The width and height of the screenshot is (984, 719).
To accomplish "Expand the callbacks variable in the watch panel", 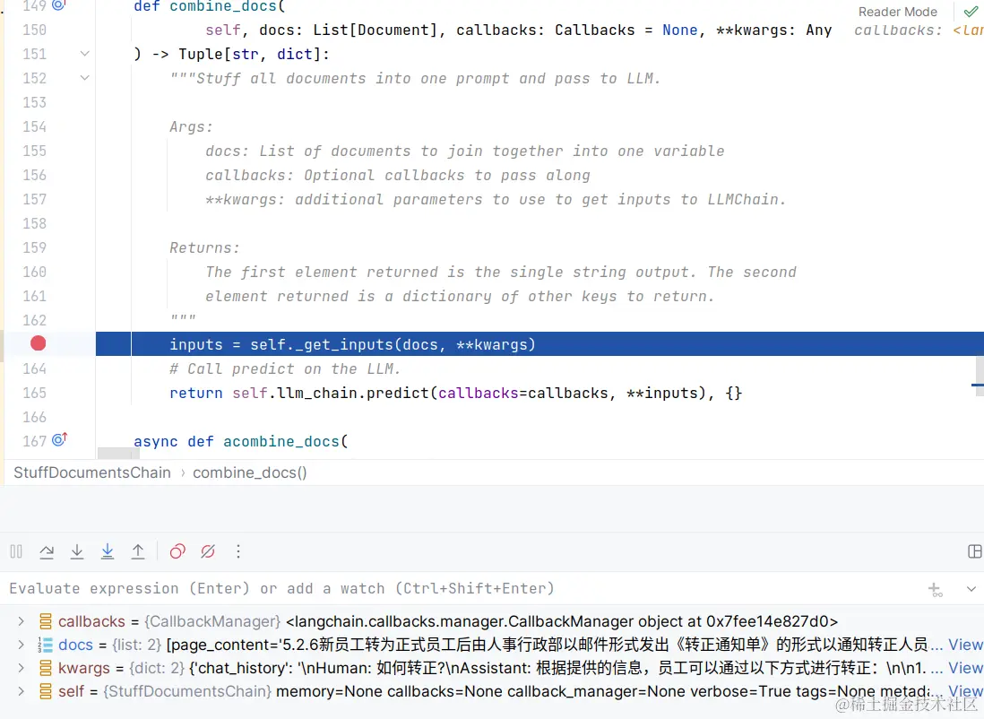I will click(22, 620).
